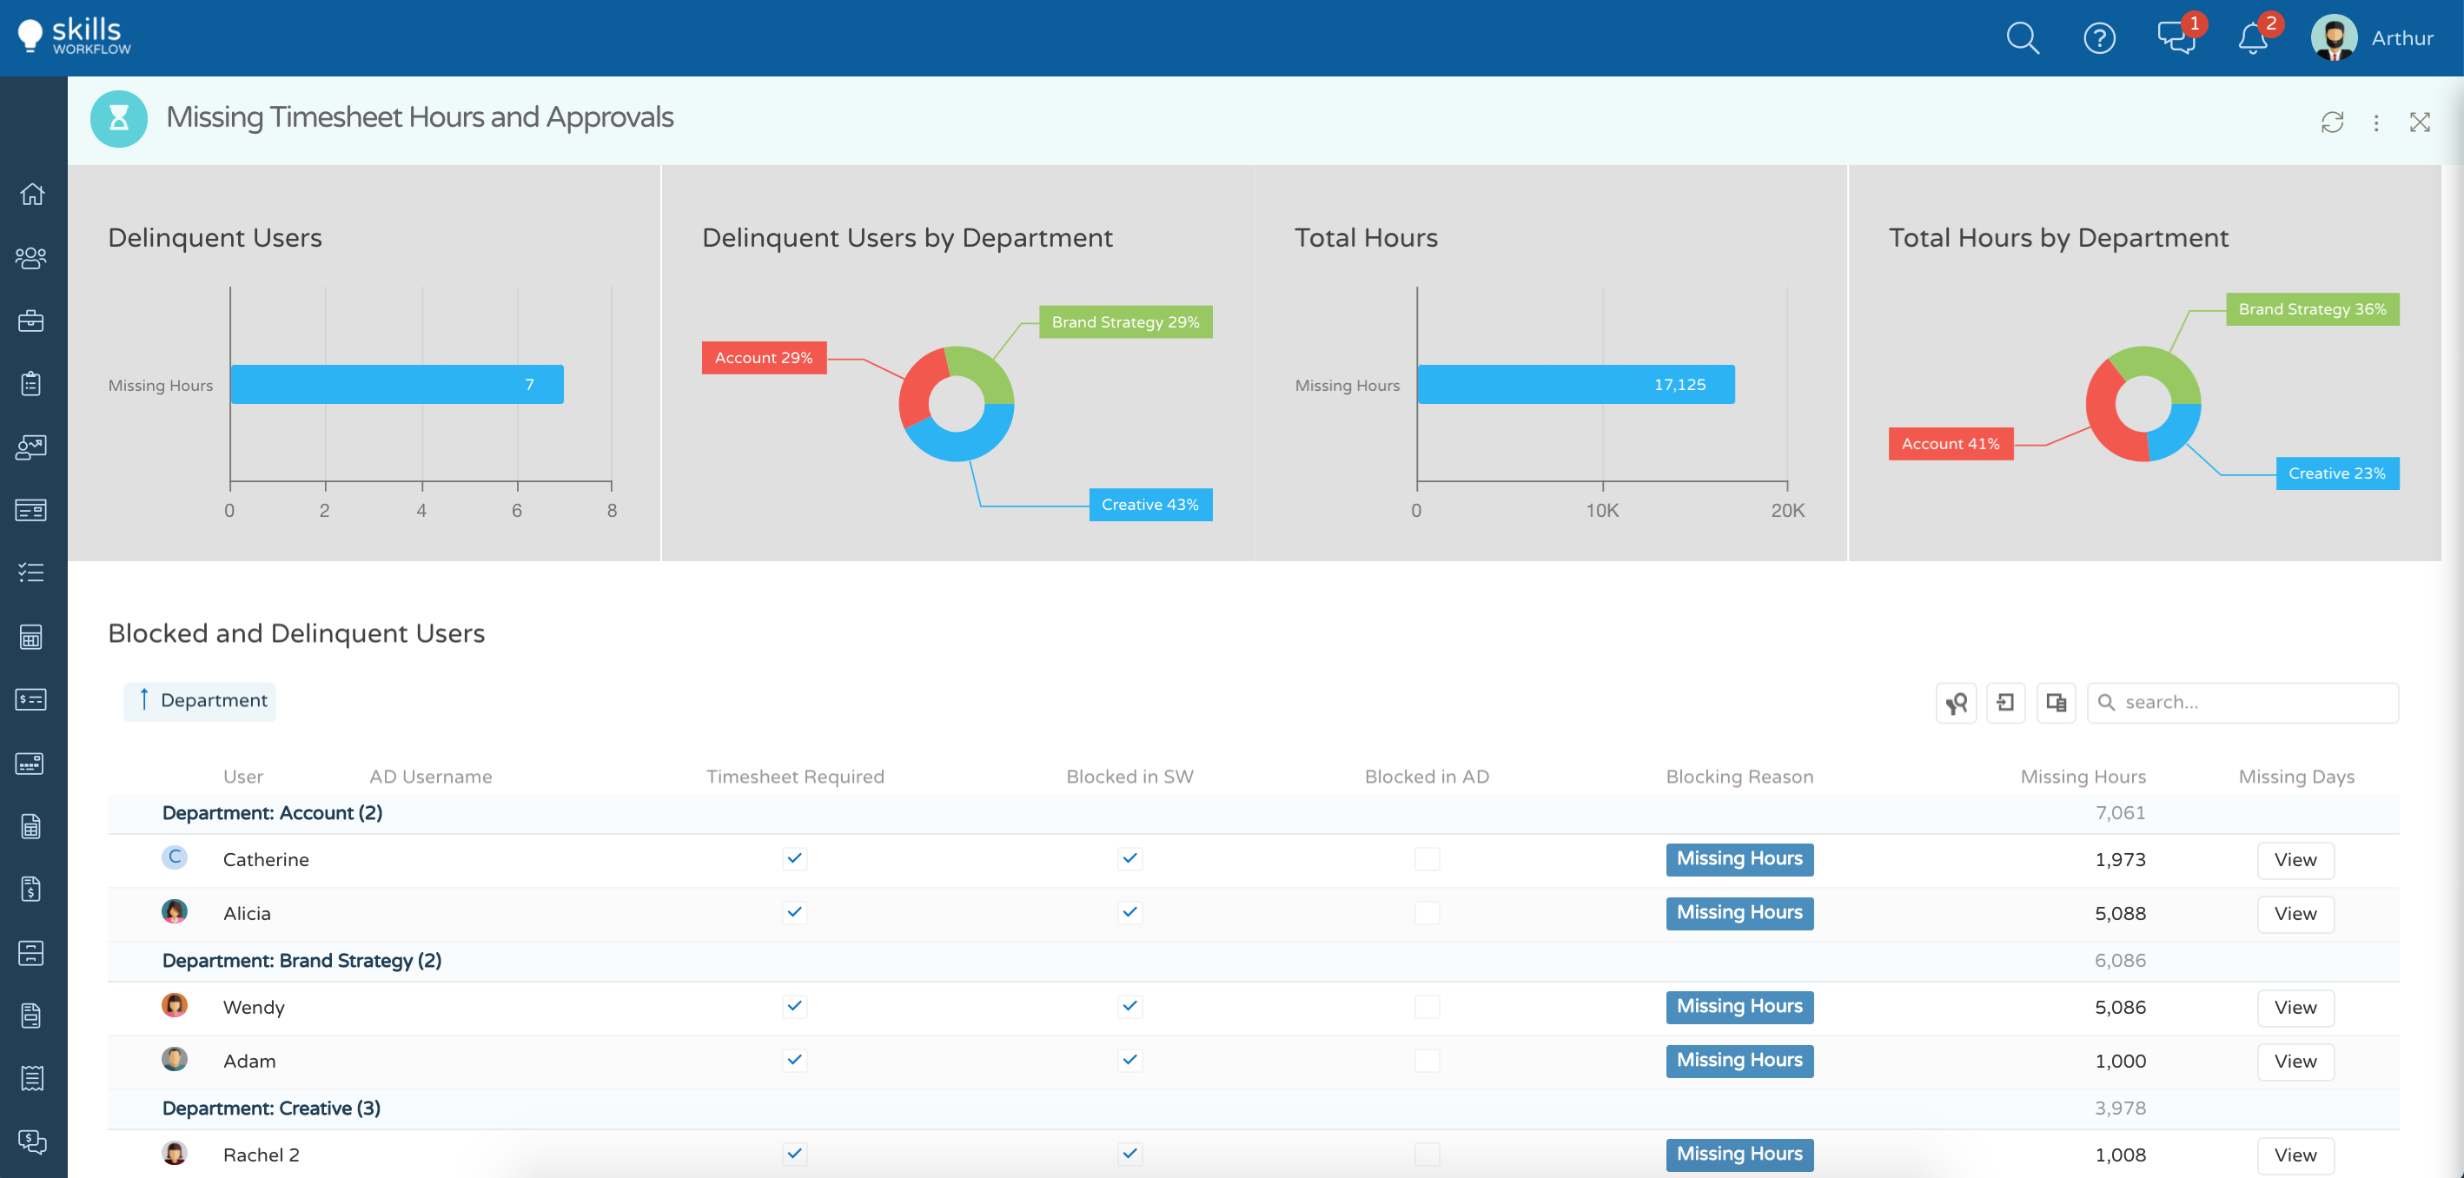This screenshot has height=1178, width=2464.
Task: Sort by User column header
Action: (x=243, y=777)
